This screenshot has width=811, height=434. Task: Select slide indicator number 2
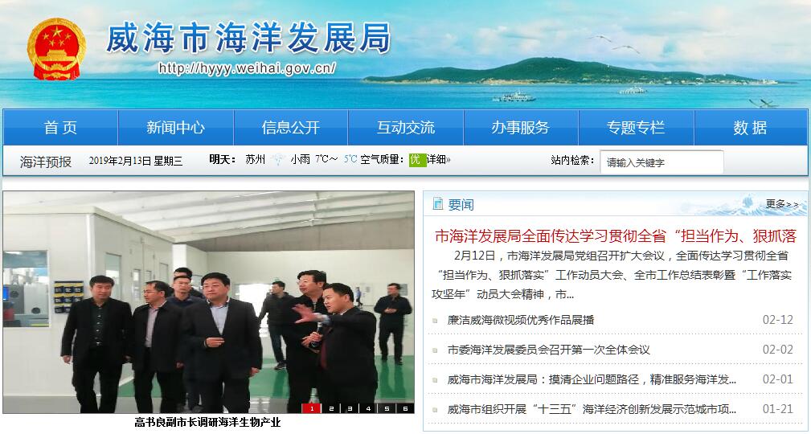(x=331, y=408)
